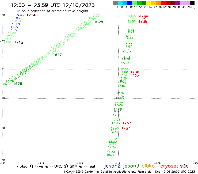The image size is (198, 174).
Task: Click the -117 longitude axis label
Action: tap(41, 164)
